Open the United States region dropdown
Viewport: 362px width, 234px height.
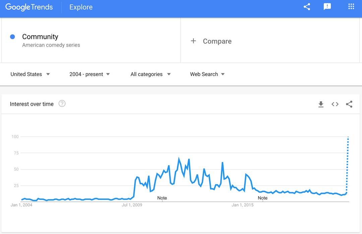click(30, 74)
